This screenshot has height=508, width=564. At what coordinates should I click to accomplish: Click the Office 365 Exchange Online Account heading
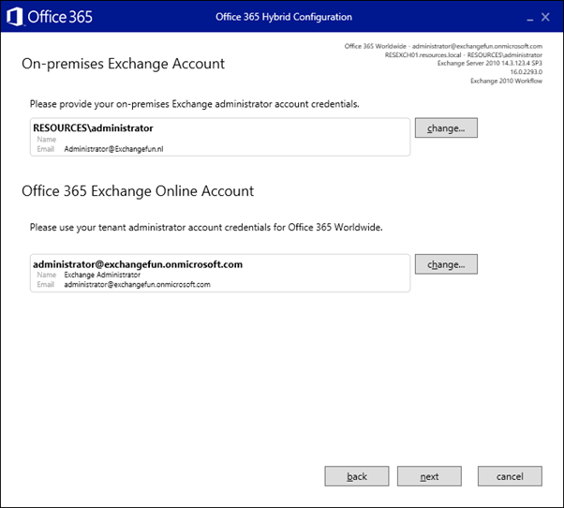point(138,191)
